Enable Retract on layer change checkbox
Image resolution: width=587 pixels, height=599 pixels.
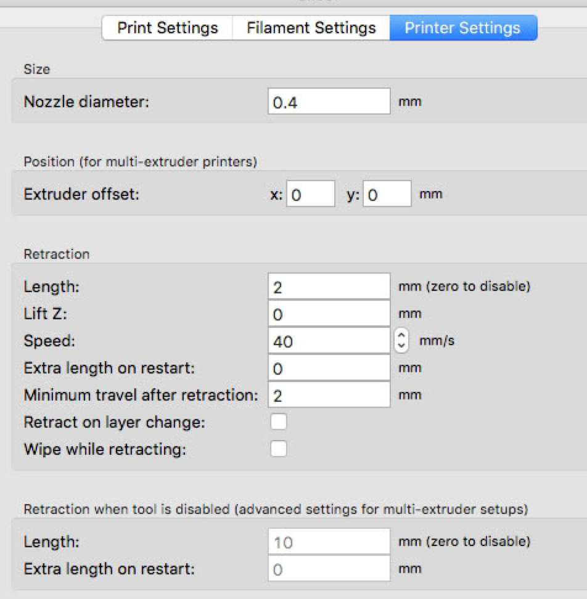279,422
